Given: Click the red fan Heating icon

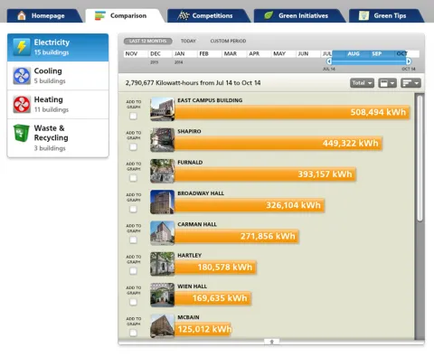Looking at the screenshot, I should tap(22, 104).
